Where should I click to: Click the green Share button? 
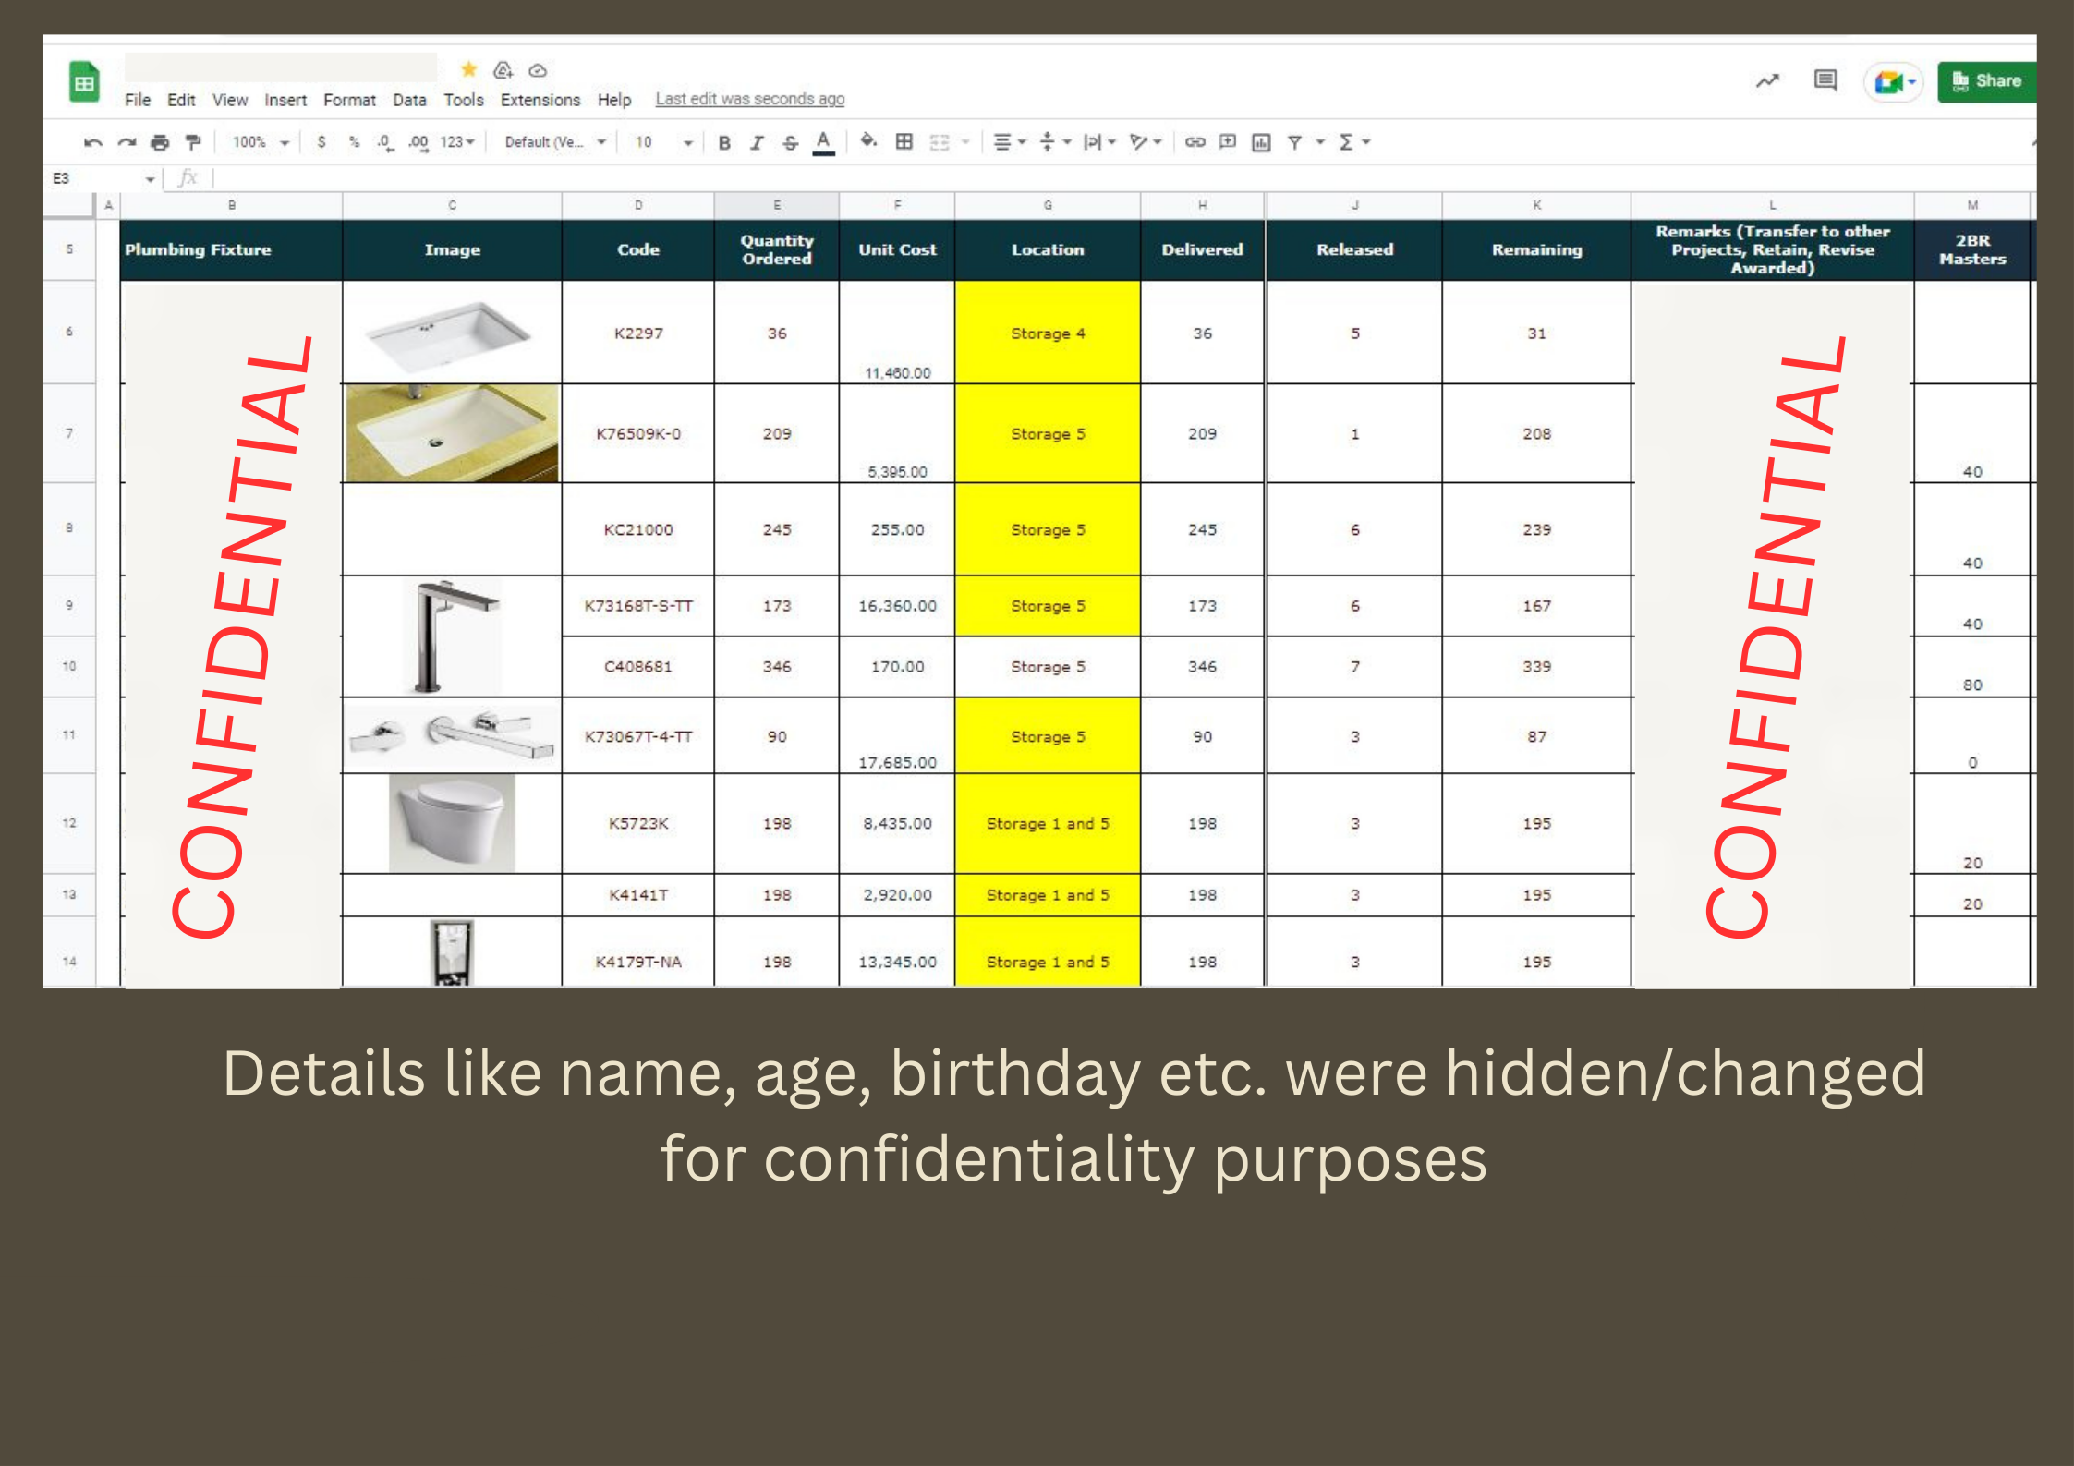click(1986, 81)
